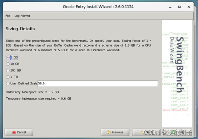Click the User Defined Scale input field

(98, 83)
